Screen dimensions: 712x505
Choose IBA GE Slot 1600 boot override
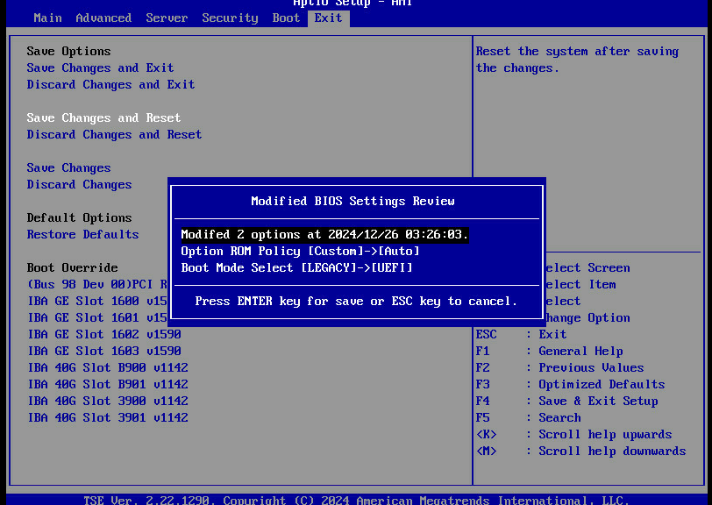pos(97,301)
